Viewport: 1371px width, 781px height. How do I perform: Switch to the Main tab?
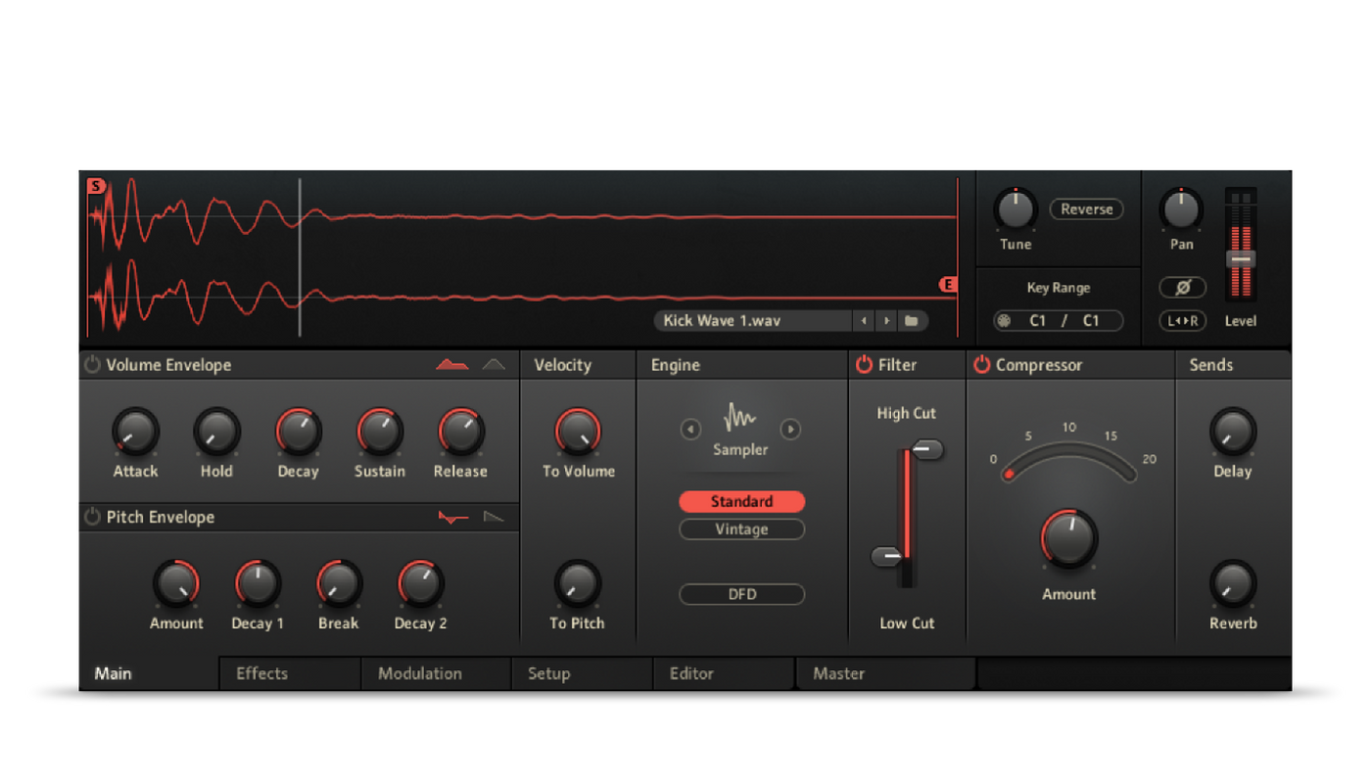pos(149,673)
